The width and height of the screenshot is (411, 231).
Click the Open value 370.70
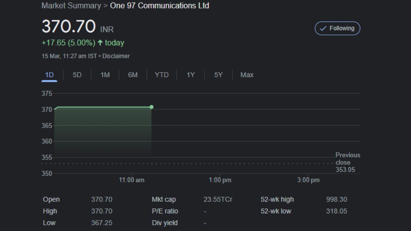tap(102, 199)
